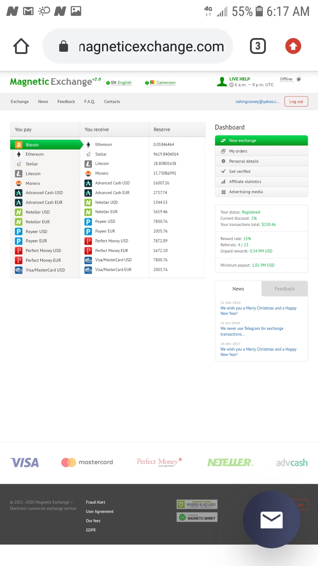Viewport: 318px width, 566px height.
Task: Tap the lock icon in address bar
Action: click(x=64, y=46)
